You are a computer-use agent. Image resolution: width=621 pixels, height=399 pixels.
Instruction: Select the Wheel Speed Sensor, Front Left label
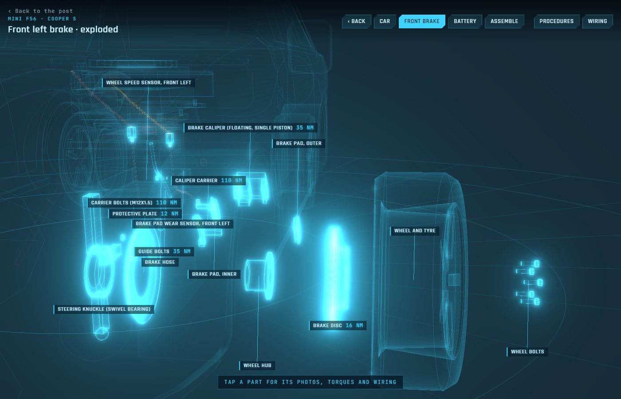[x=149, y=82]
